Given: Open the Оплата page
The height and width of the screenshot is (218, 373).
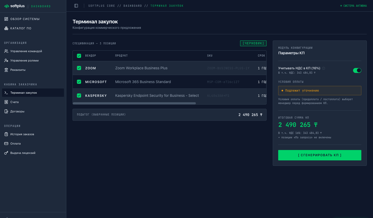Looking at the screenshot, I should point(33,144).
